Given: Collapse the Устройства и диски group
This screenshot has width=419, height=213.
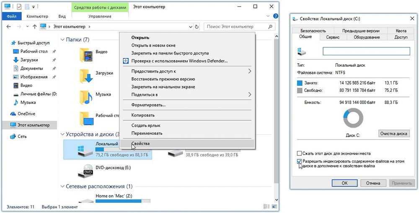Looking at the screenshot, I should point(62,134).
